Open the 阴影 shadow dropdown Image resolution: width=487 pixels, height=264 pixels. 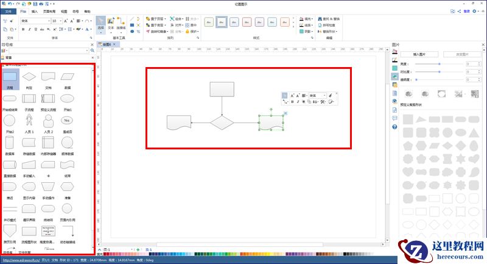click(x=306, y=32)
